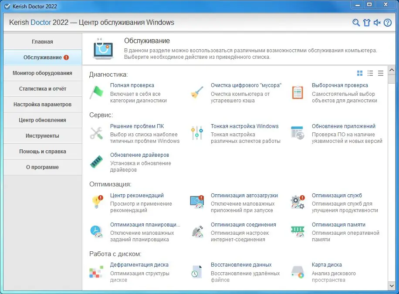Click the vertical scrollbar thumb

tap(392, 79)
